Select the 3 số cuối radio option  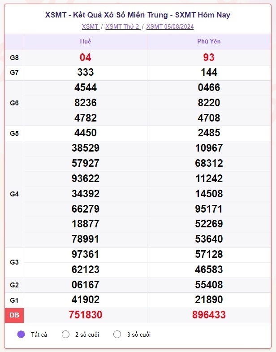pos(117,334)
